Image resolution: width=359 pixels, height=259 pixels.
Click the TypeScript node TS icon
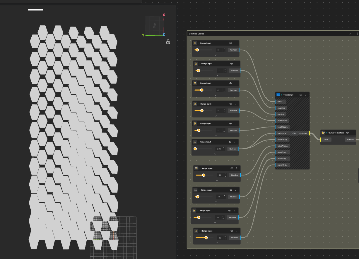[278, 95]
